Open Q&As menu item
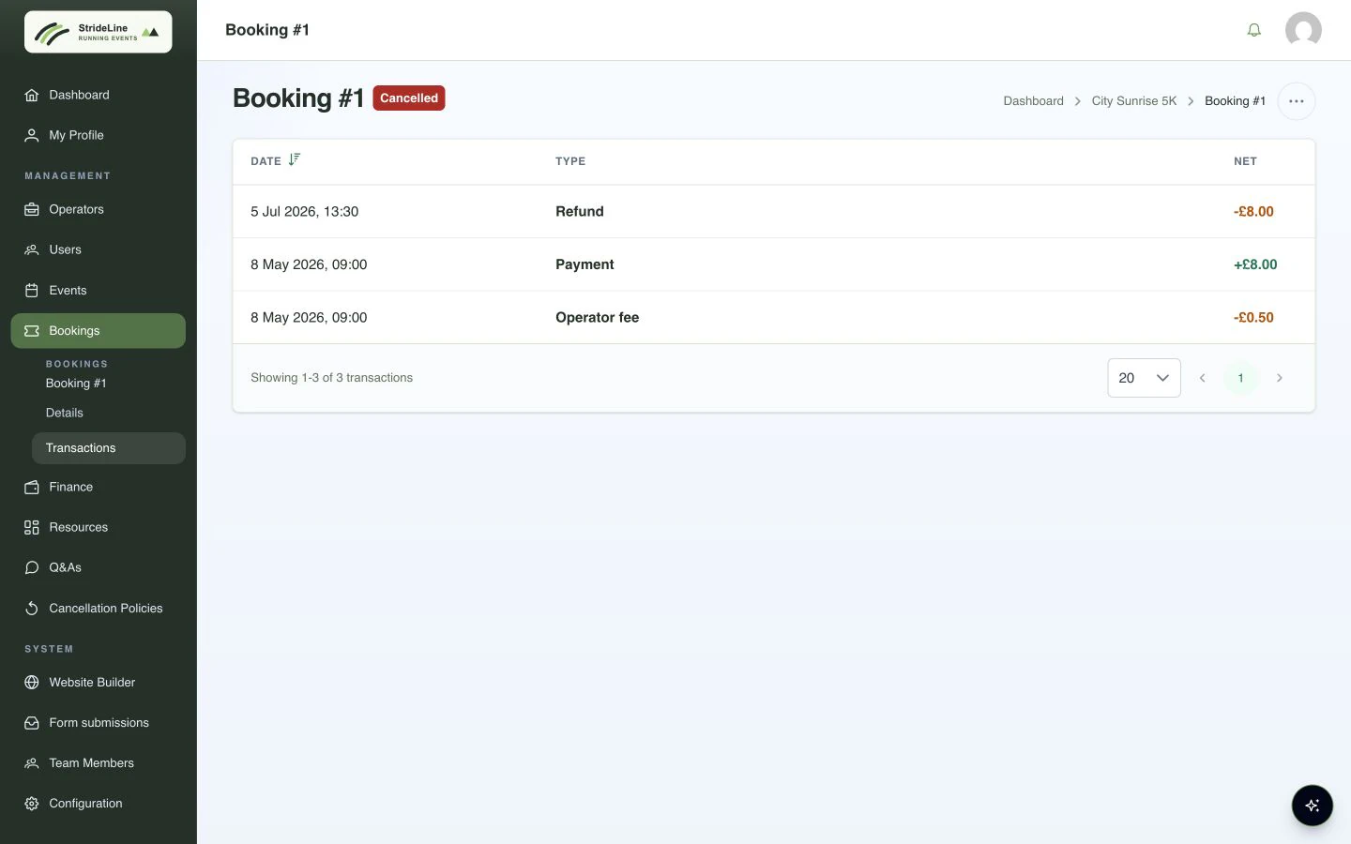Viewport: 1351px width, 844px height. tap(99, 567)
